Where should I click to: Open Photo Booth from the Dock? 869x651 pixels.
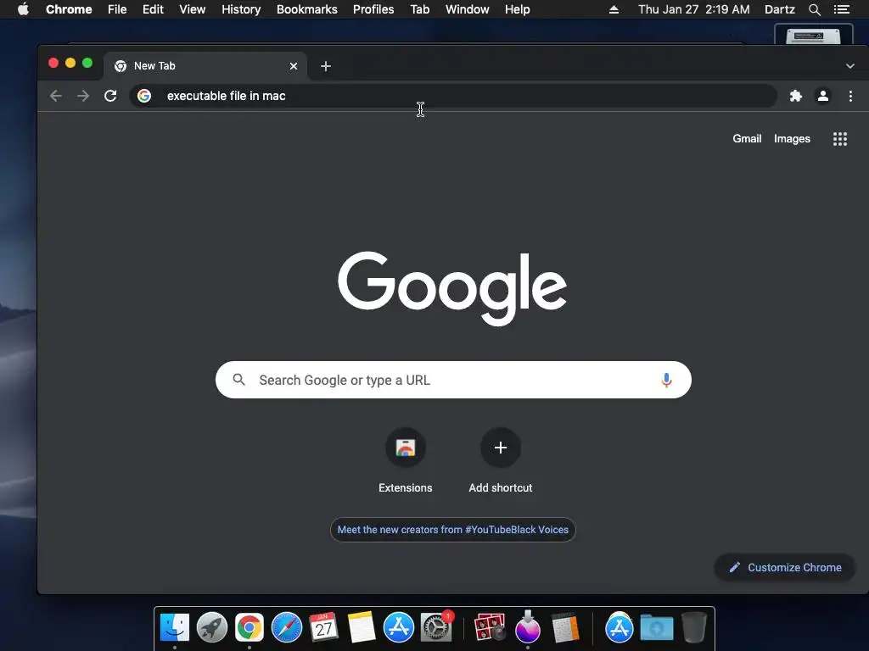click(490, 628)
